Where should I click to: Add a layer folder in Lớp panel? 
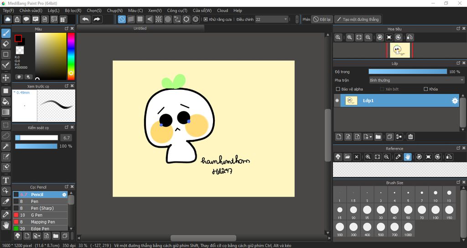(378, 137)
